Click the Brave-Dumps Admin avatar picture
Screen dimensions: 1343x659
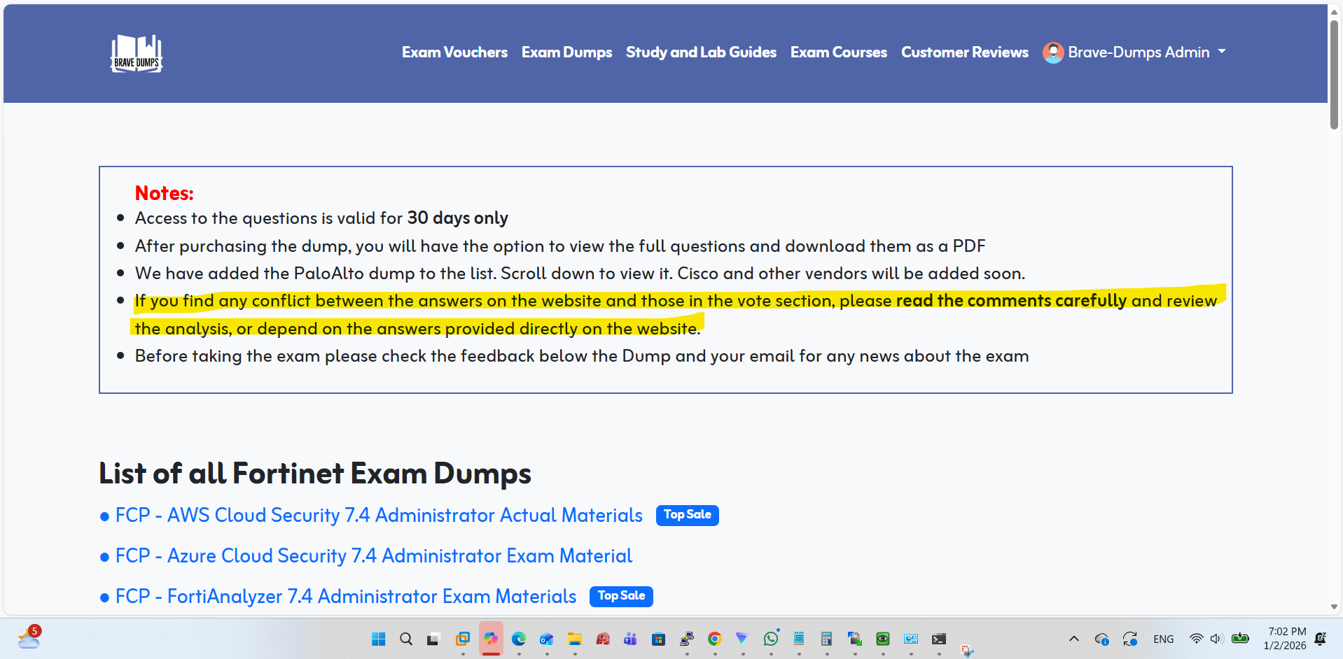[x=1052, y=52]
